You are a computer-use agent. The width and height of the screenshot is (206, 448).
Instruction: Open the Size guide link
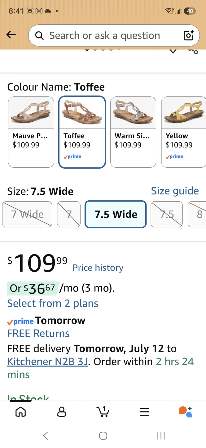pos(175,191)
